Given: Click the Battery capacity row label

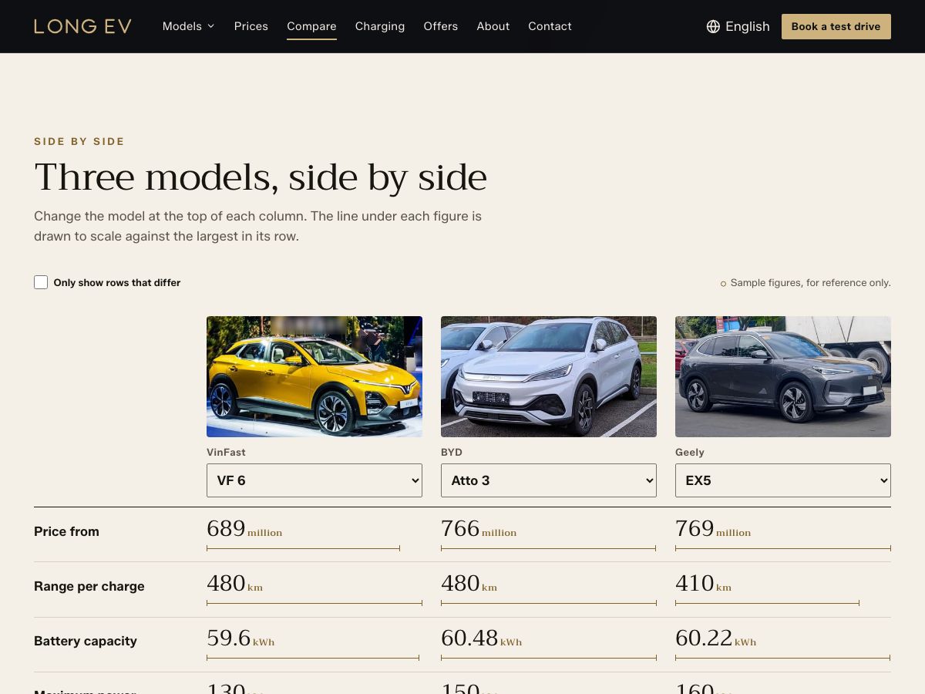Looking at the screenshot, I should 86,641.
